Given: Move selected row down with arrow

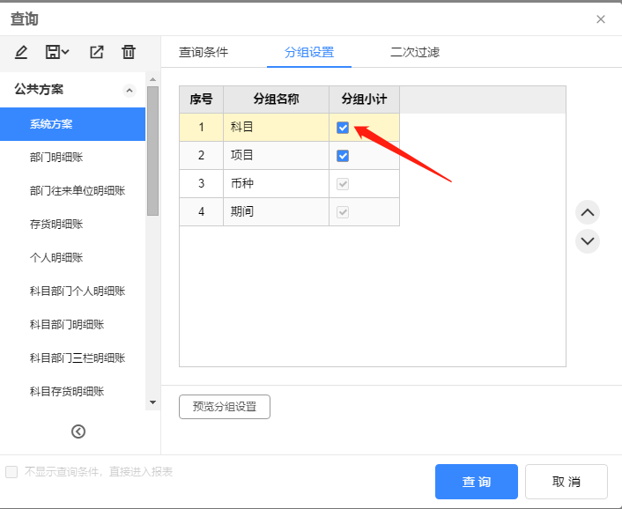Looking at the screenshot, I should [x=588, y=240].
